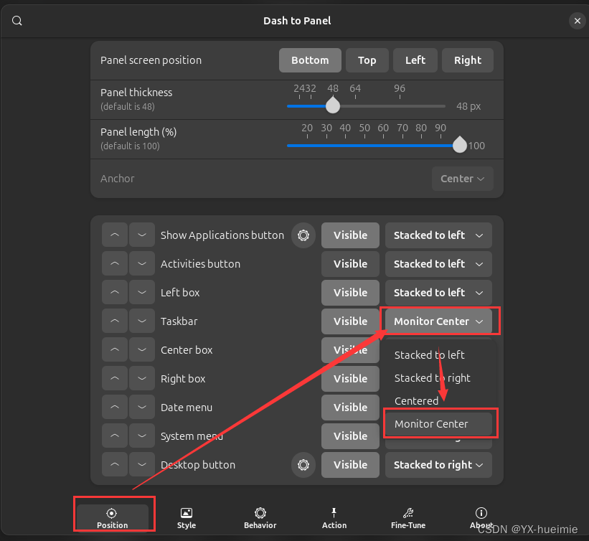Open Show Applications button gear settings

[303, 235]
